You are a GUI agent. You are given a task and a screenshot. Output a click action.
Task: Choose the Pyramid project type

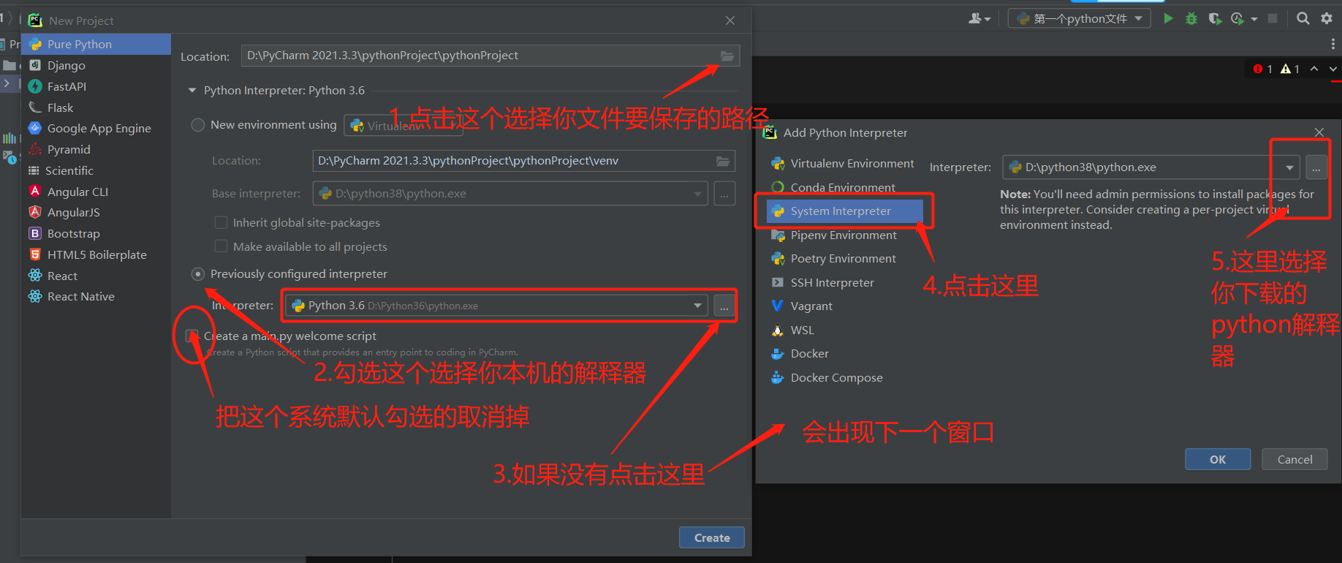click(96, 149)
